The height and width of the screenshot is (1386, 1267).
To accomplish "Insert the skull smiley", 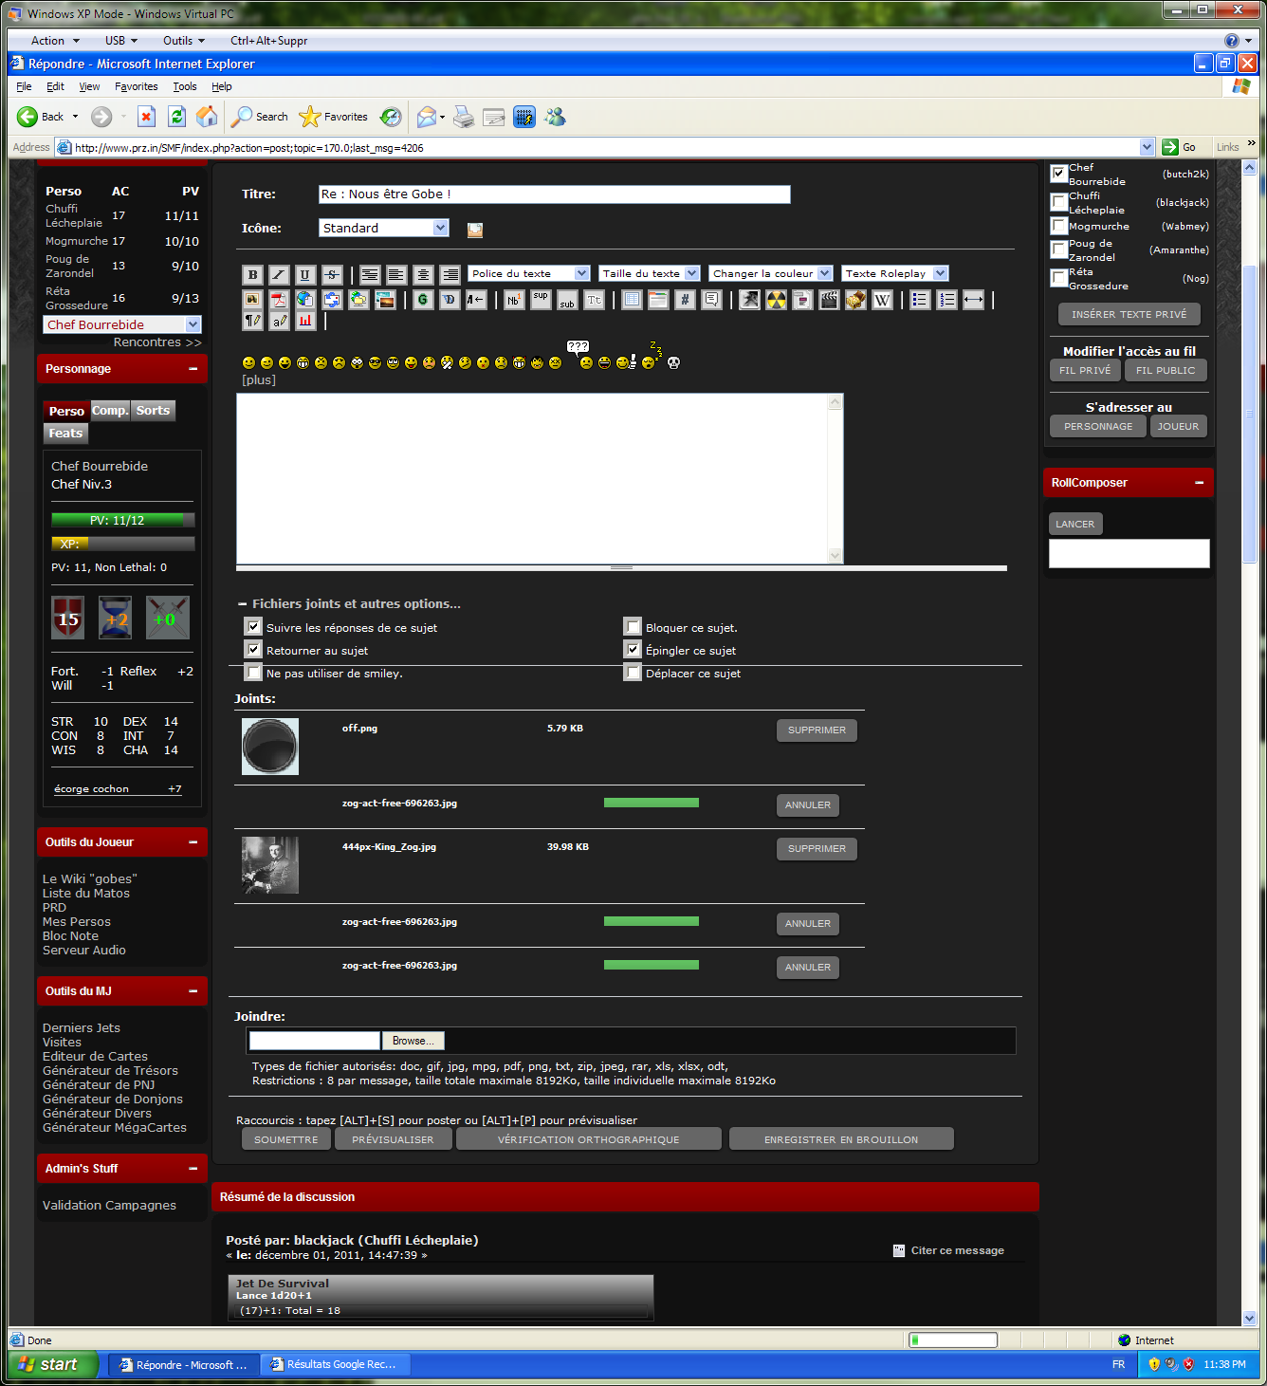I will pyautogui.click(x=673, y=362).
